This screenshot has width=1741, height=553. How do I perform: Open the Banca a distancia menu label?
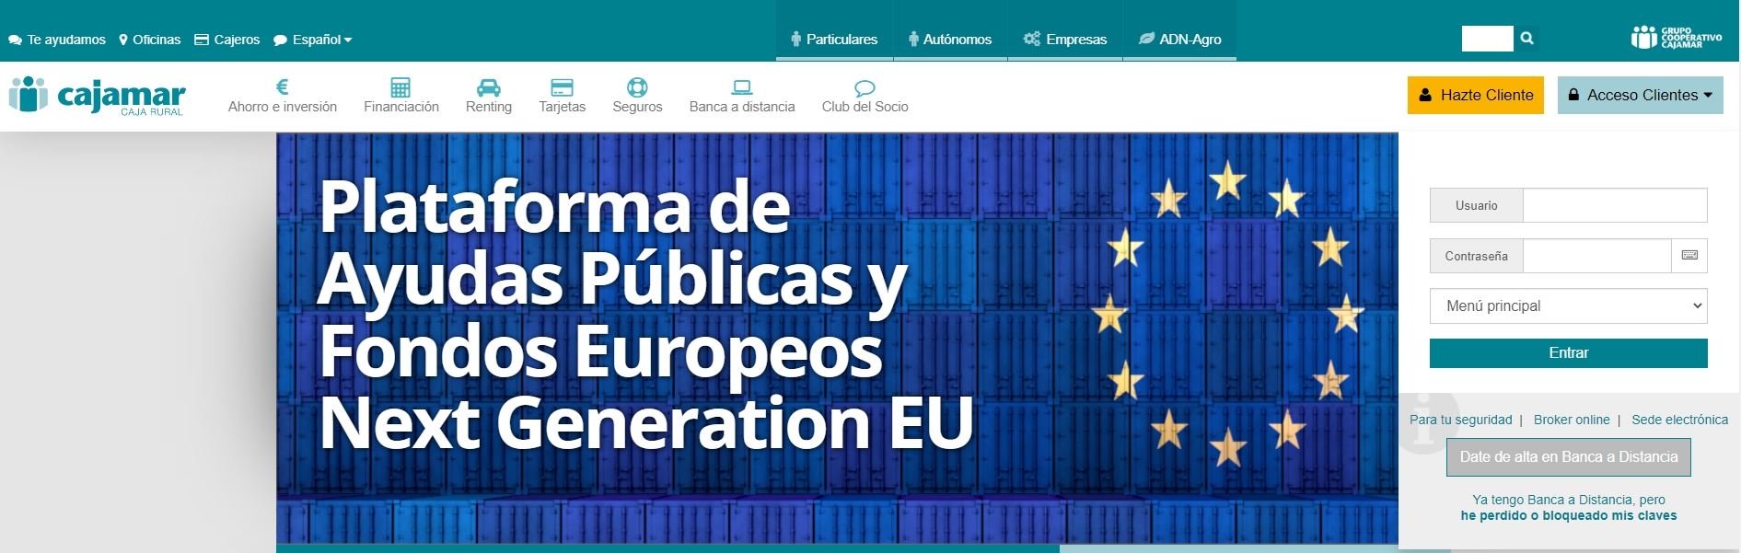742,107
